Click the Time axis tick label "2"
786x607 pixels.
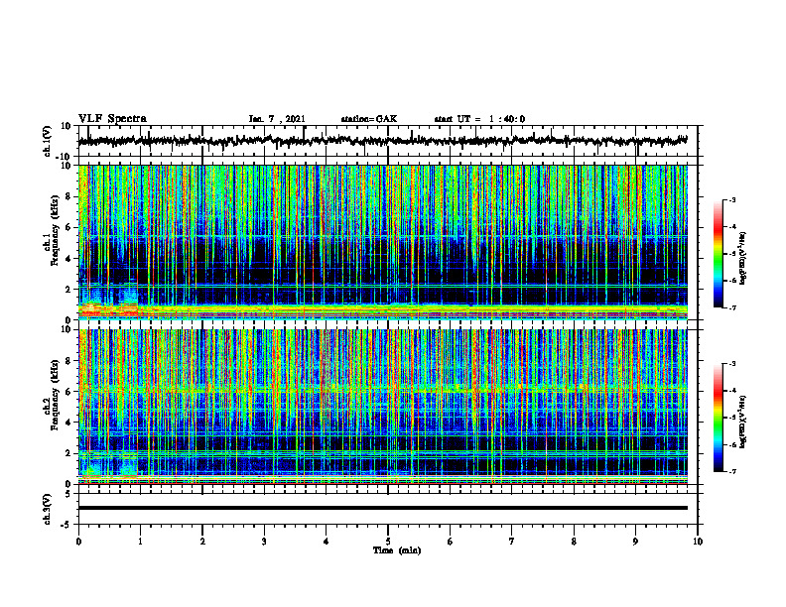[x=202, y=542]
